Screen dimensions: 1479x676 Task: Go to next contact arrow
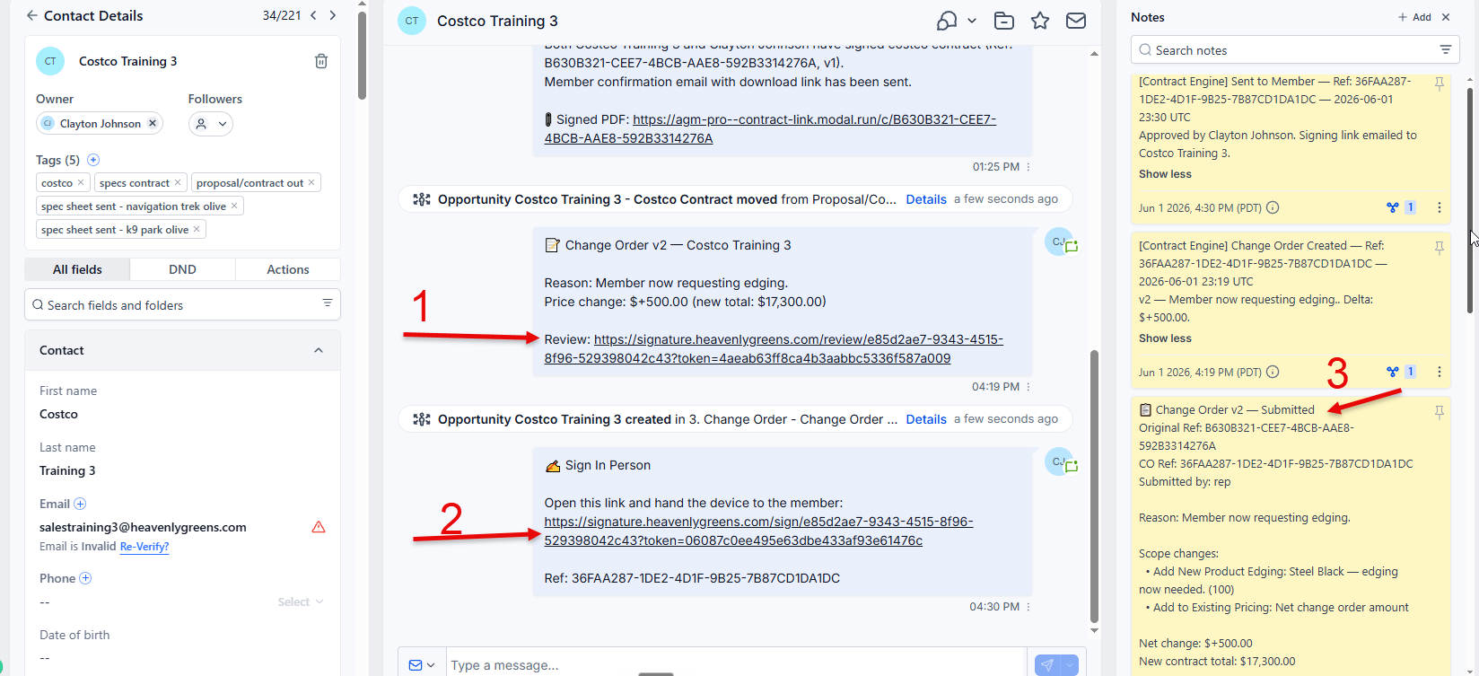pyautogui.click(x=333, y=15)
